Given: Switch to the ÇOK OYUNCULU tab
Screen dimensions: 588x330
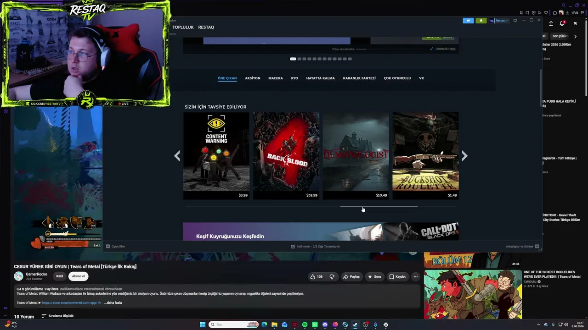Looking at the screenshot, I should coord(397,78).
